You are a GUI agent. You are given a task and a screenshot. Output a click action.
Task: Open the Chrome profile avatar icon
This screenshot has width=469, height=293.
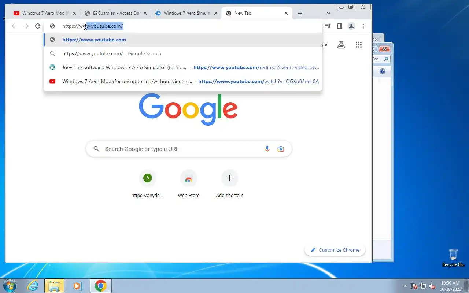pyautogui.click(x=351, y=26)
